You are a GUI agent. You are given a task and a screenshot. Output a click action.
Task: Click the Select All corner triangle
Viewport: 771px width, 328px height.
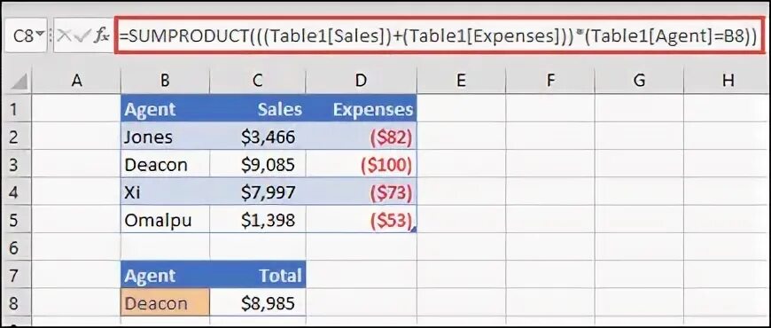tap(19, 82)
